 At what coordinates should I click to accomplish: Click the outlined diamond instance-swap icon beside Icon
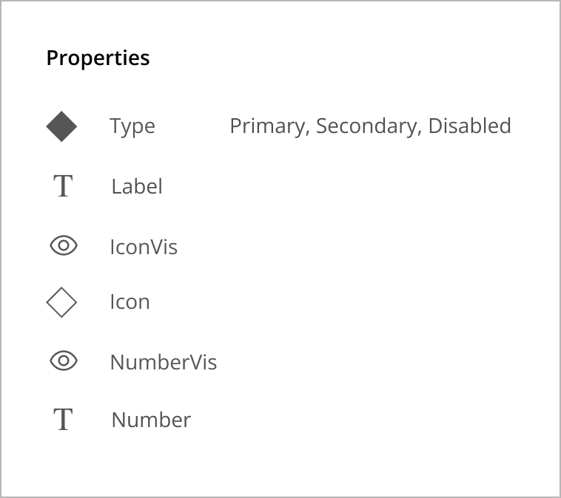61,302
